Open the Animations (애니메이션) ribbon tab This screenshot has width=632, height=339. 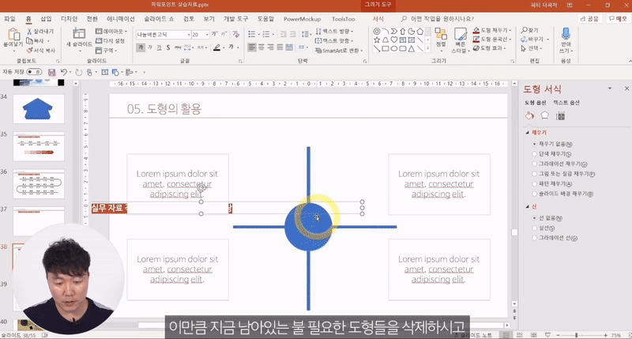121,19
